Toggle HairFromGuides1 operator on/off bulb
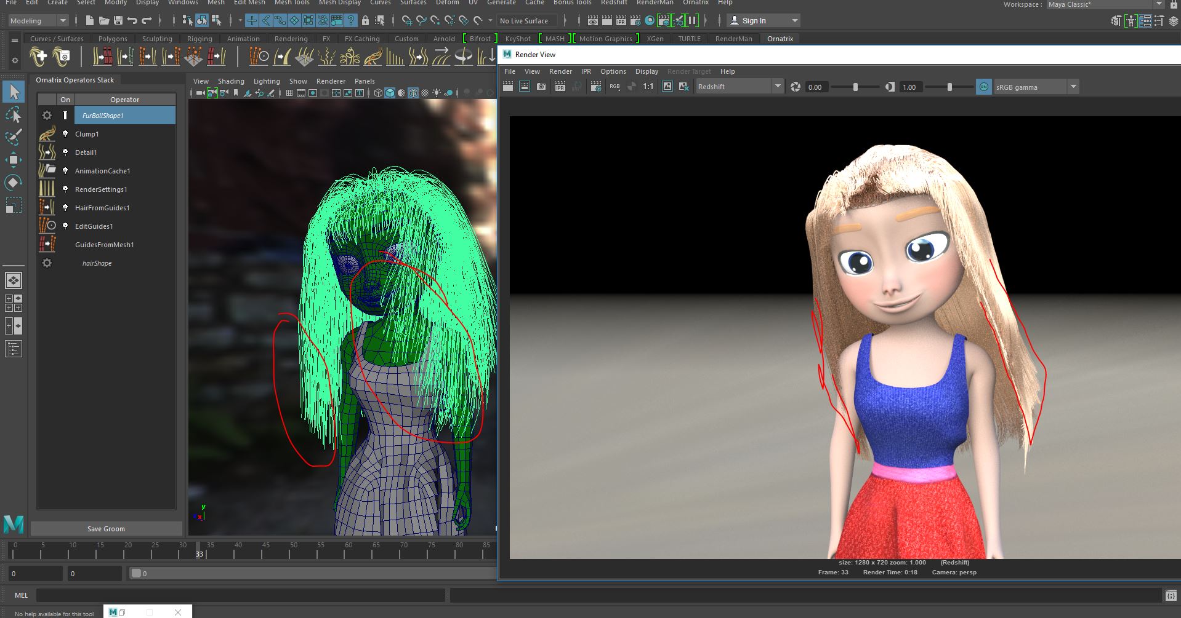1181x618 pixels. 65,208
